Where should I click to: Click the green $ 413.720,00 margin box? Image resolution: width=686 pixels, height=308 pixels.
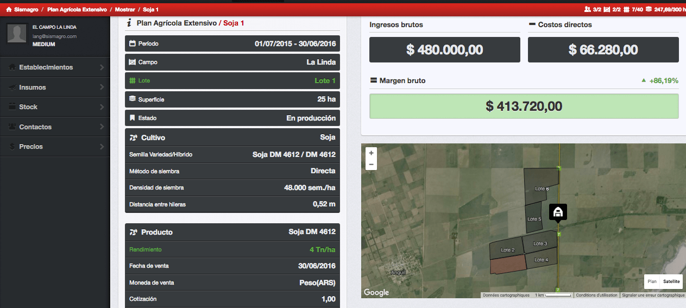(524, 106)
